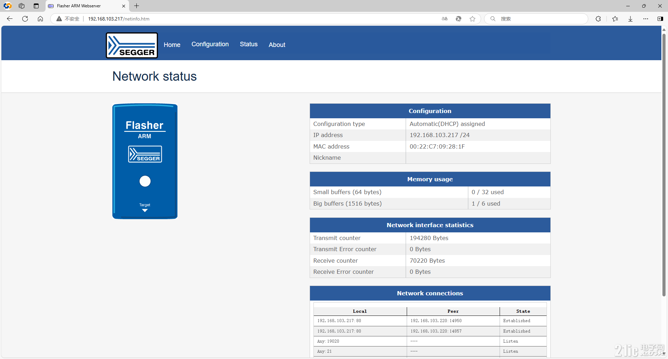Viewport: 668px width, 359px height.
Task: Open the About page link
Action: click(x=277, y=45)
